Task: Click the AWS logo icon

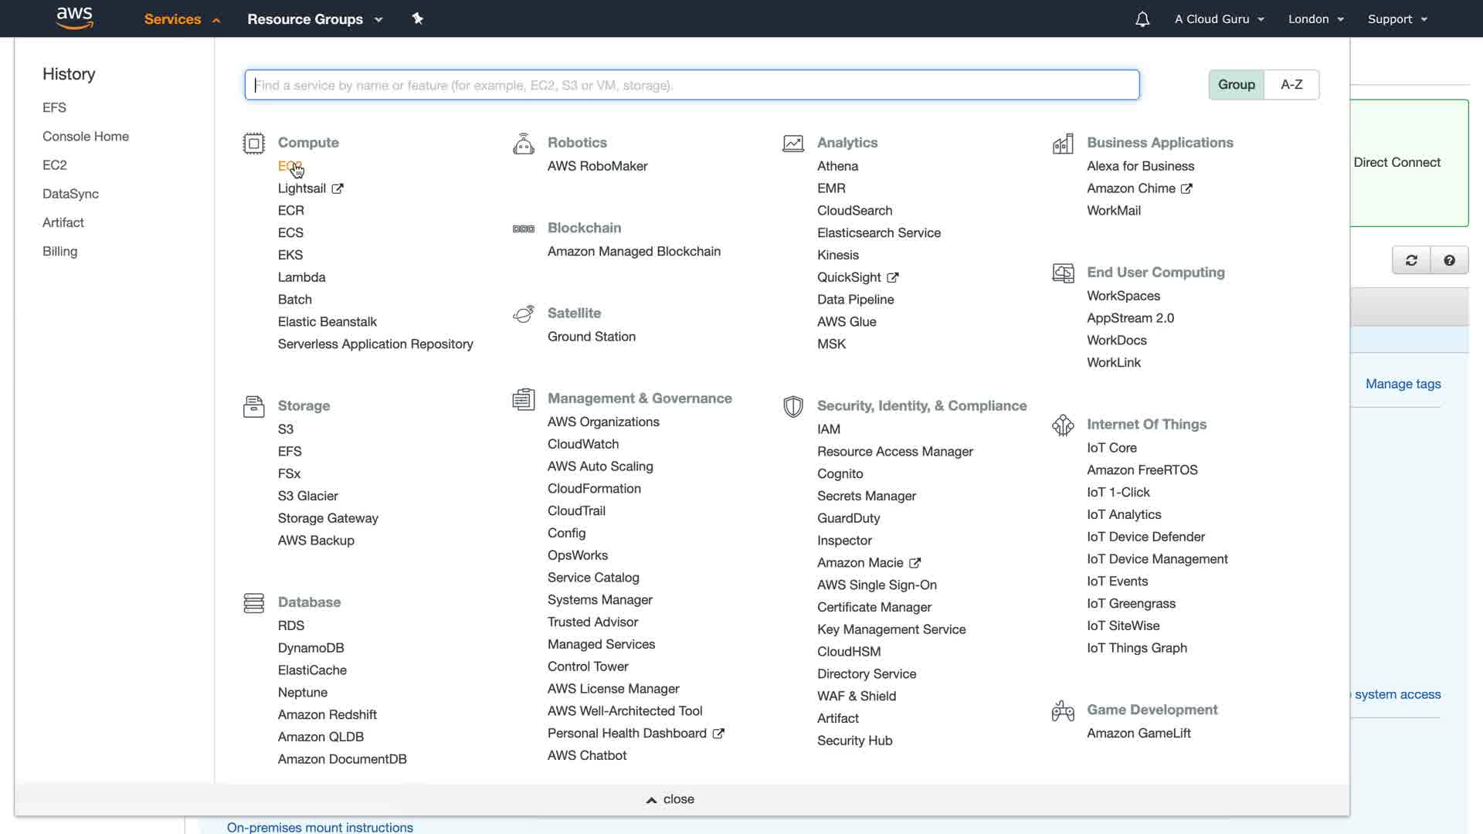Action: click(x=74, y=18)
